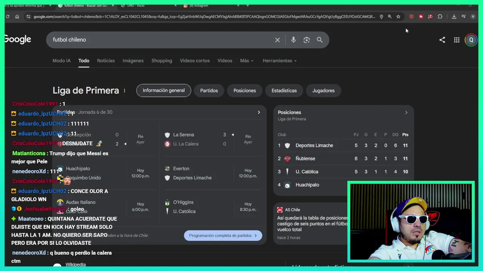Screen dimensions: 483x271
Task: Open the Google account avatar Q
Action: coord(471,40)
